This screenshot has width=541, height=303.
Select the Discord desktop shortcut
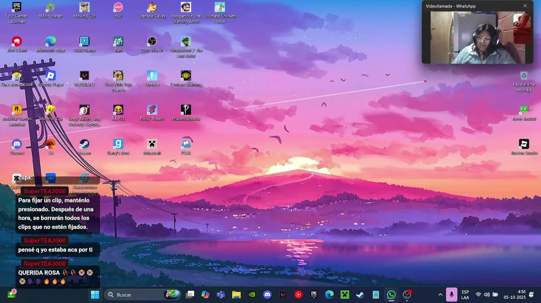point(17,147)
